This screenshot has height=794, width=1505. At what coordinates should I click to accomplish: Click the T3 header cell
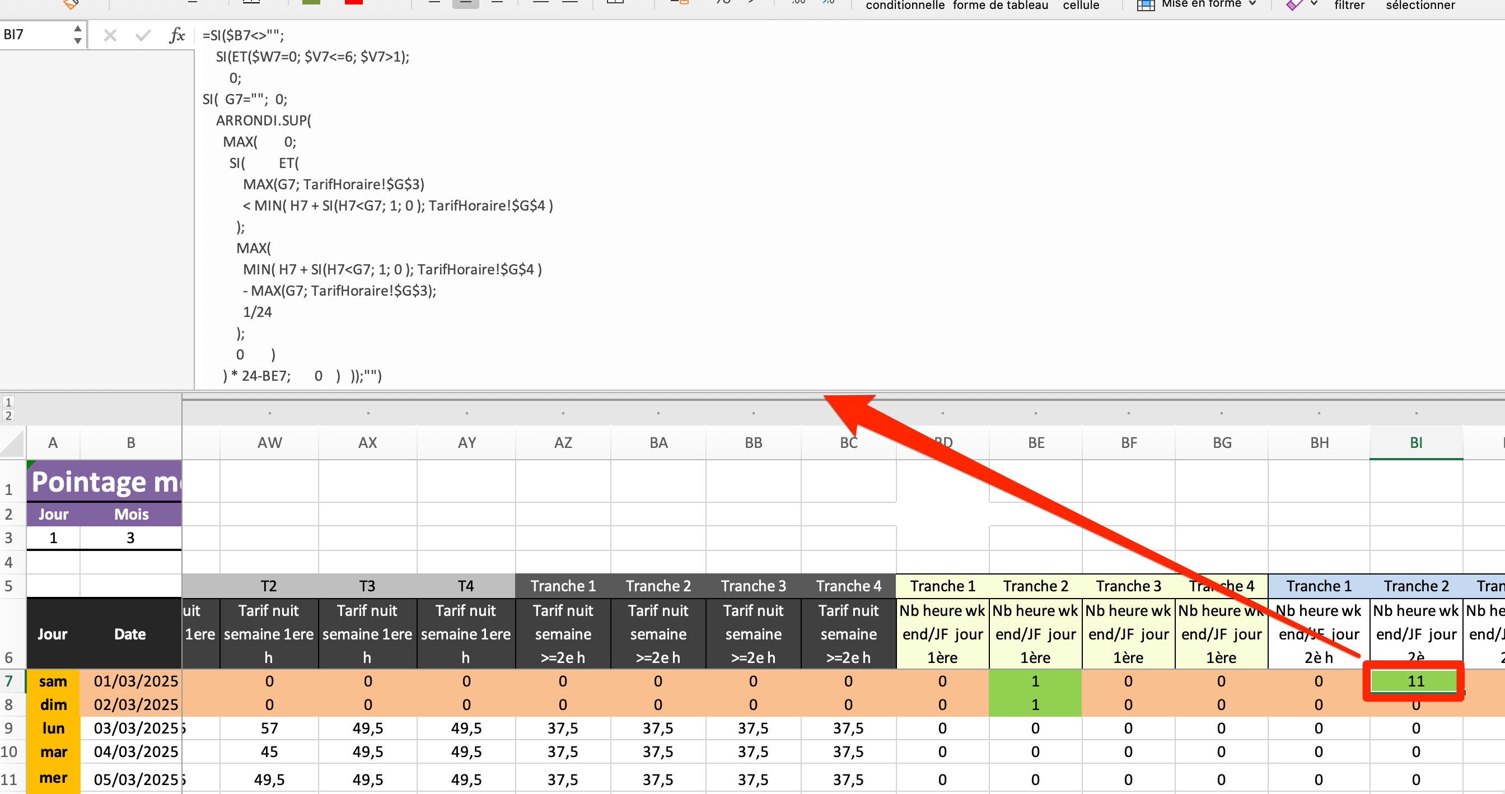click(x=367, y=586)
